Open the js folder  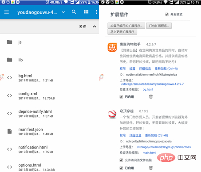(x=49, y=42)
